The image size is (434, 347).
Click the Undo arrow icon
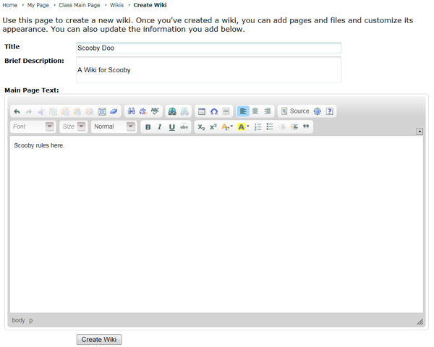click(x=17, y=111)
